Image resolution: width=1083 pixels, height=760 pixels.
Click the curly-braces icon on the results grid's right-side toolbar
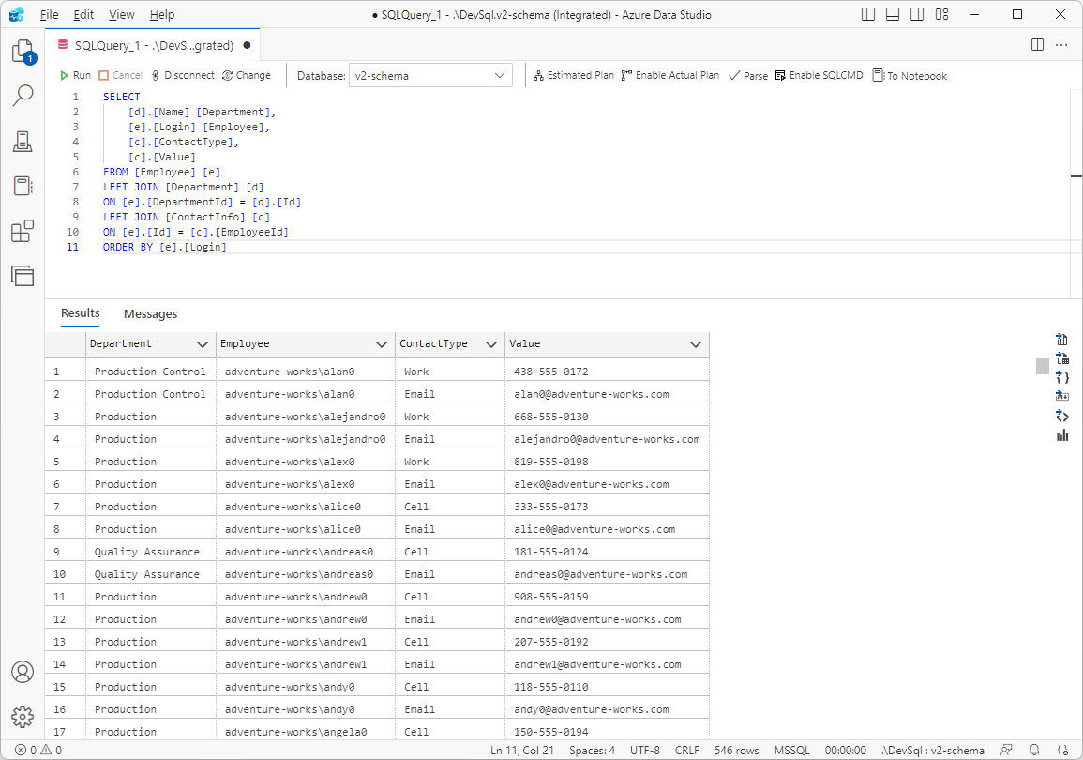tap(1062, 377)
